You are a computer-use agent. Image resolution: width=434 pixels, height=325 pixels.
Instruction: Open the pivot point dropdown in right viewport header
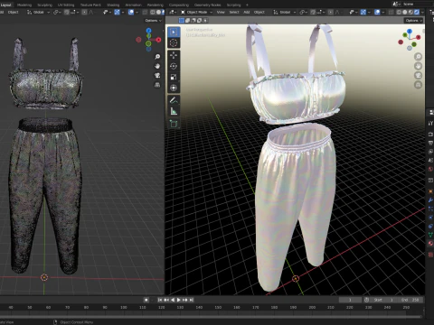303,12
